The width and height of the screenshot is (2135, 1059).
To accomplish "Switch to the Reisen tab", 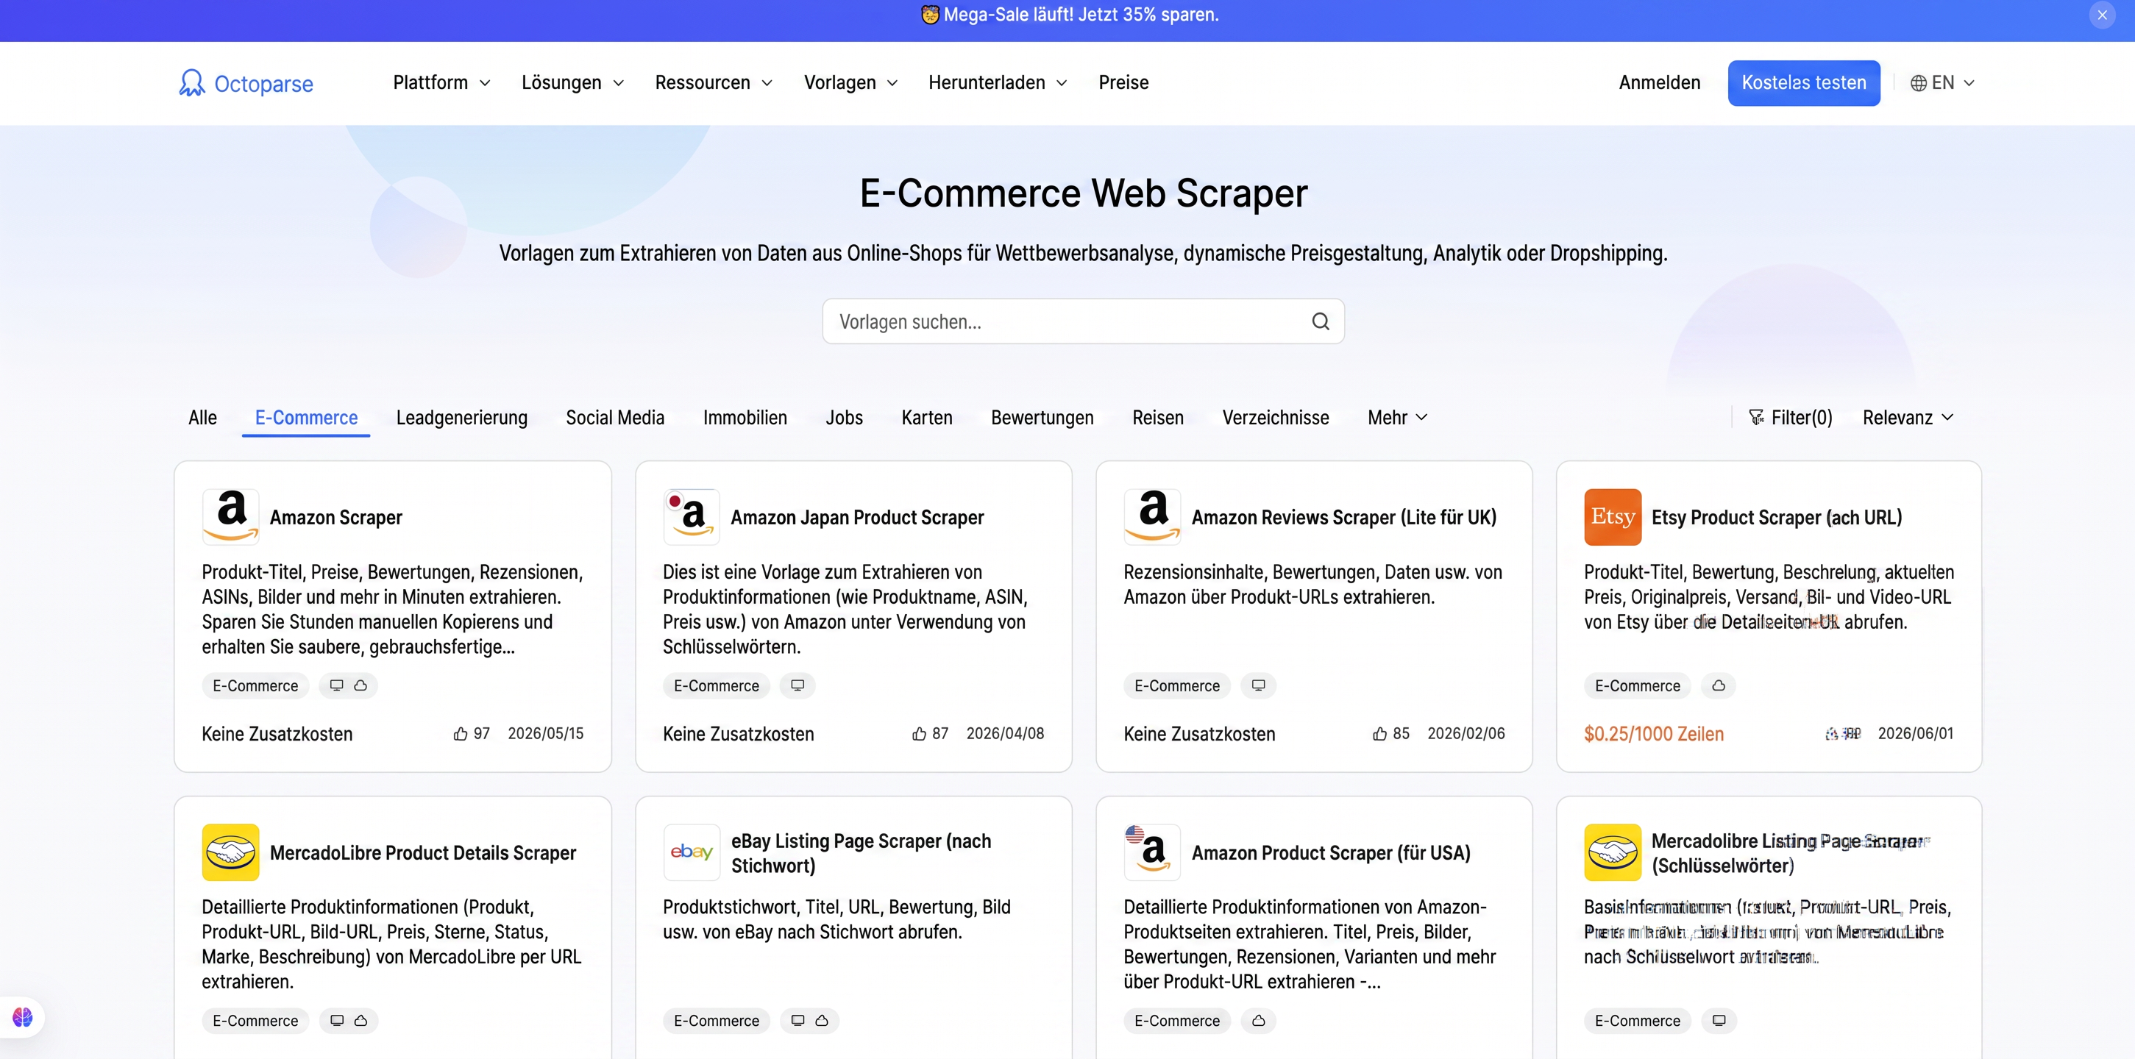I will (1158, 418).
